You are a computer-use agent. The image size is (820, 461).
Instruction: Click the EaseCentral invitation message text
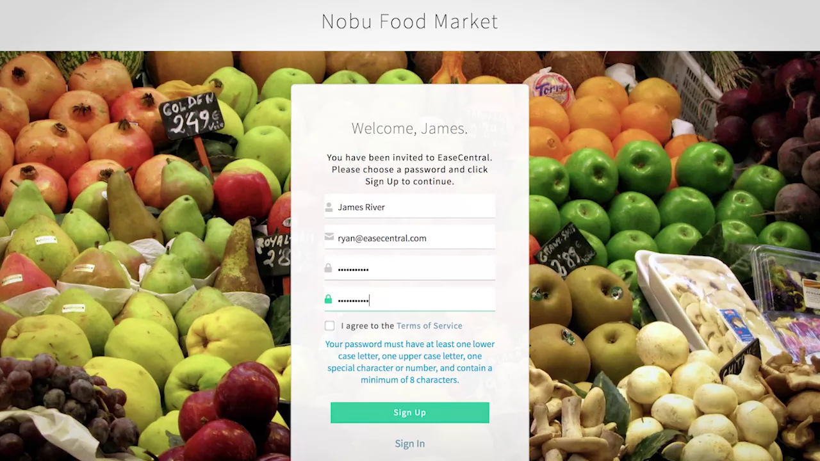410,169
